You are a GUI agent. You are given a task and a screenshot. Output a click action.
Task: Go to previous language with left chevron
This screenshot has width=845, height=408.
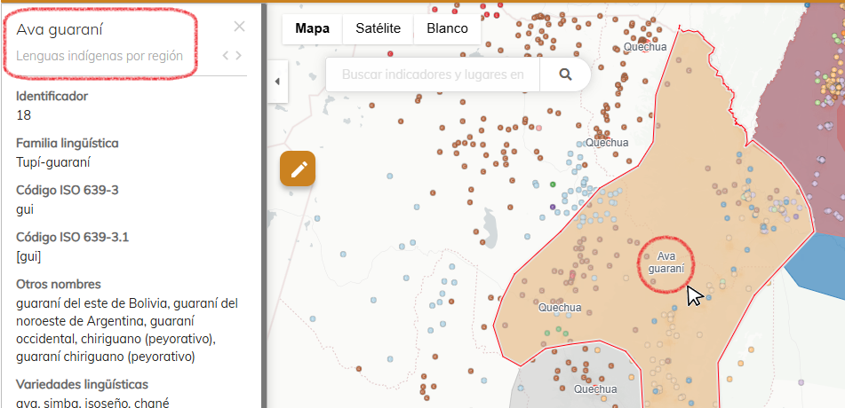226,56
